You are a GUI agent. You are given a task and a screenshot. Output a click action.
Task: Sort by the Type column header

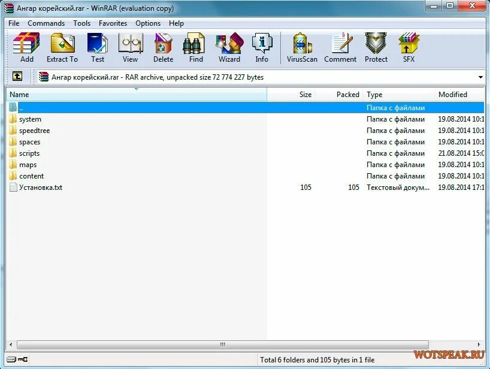(x=399, y=95)
